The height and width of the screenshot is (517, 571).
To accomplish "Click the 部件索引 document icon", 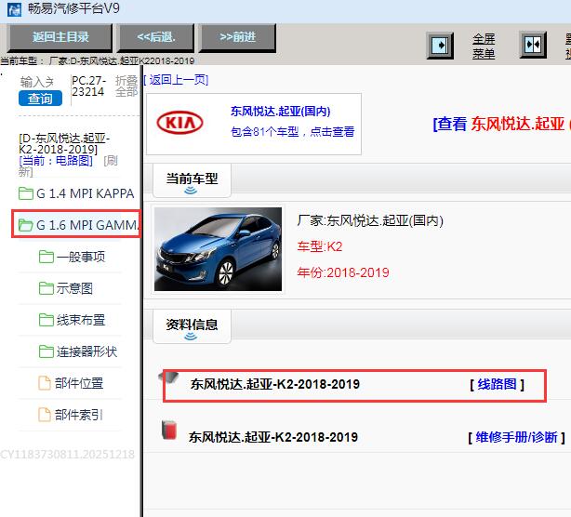I will 45,415.
